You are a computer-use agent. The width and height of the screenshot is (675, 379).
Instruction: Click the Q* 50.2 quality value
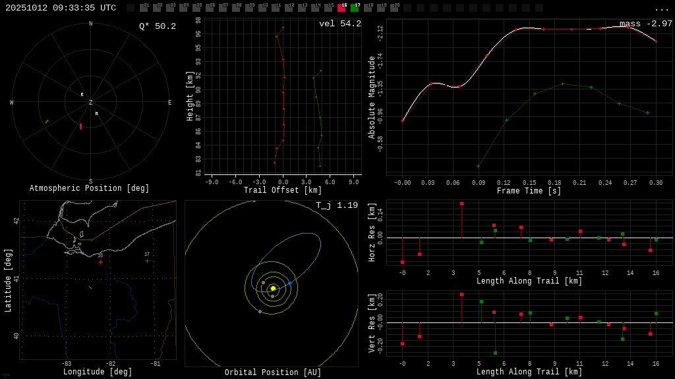click(x=158, y=26)
